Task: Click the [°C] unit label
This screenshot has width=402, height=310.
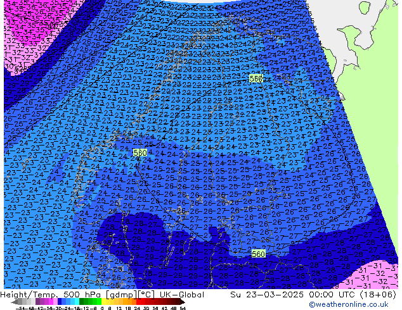Action: 146,295
